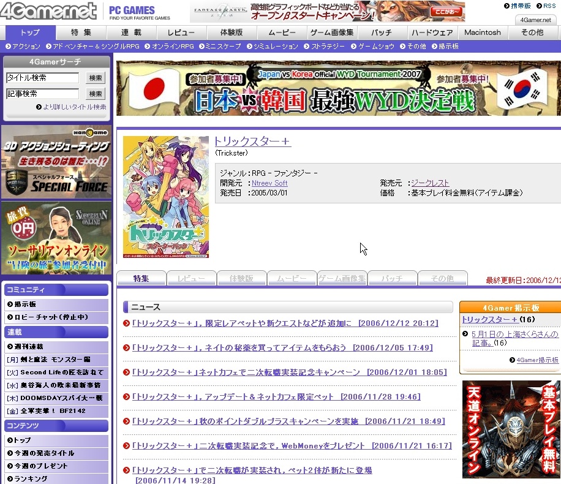Open the 携帯版 mobile version link
The image size is (561, 484).
[x=521, y=6]
